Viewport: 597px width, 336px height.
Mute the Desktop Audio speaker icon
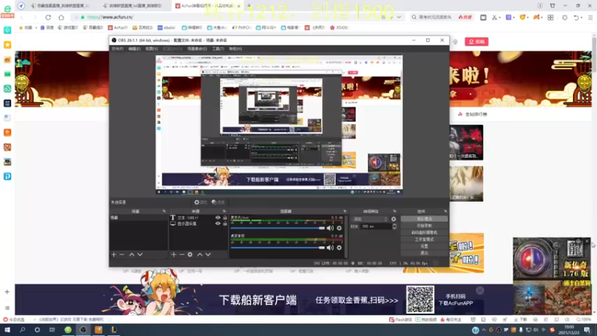point(330,248)
